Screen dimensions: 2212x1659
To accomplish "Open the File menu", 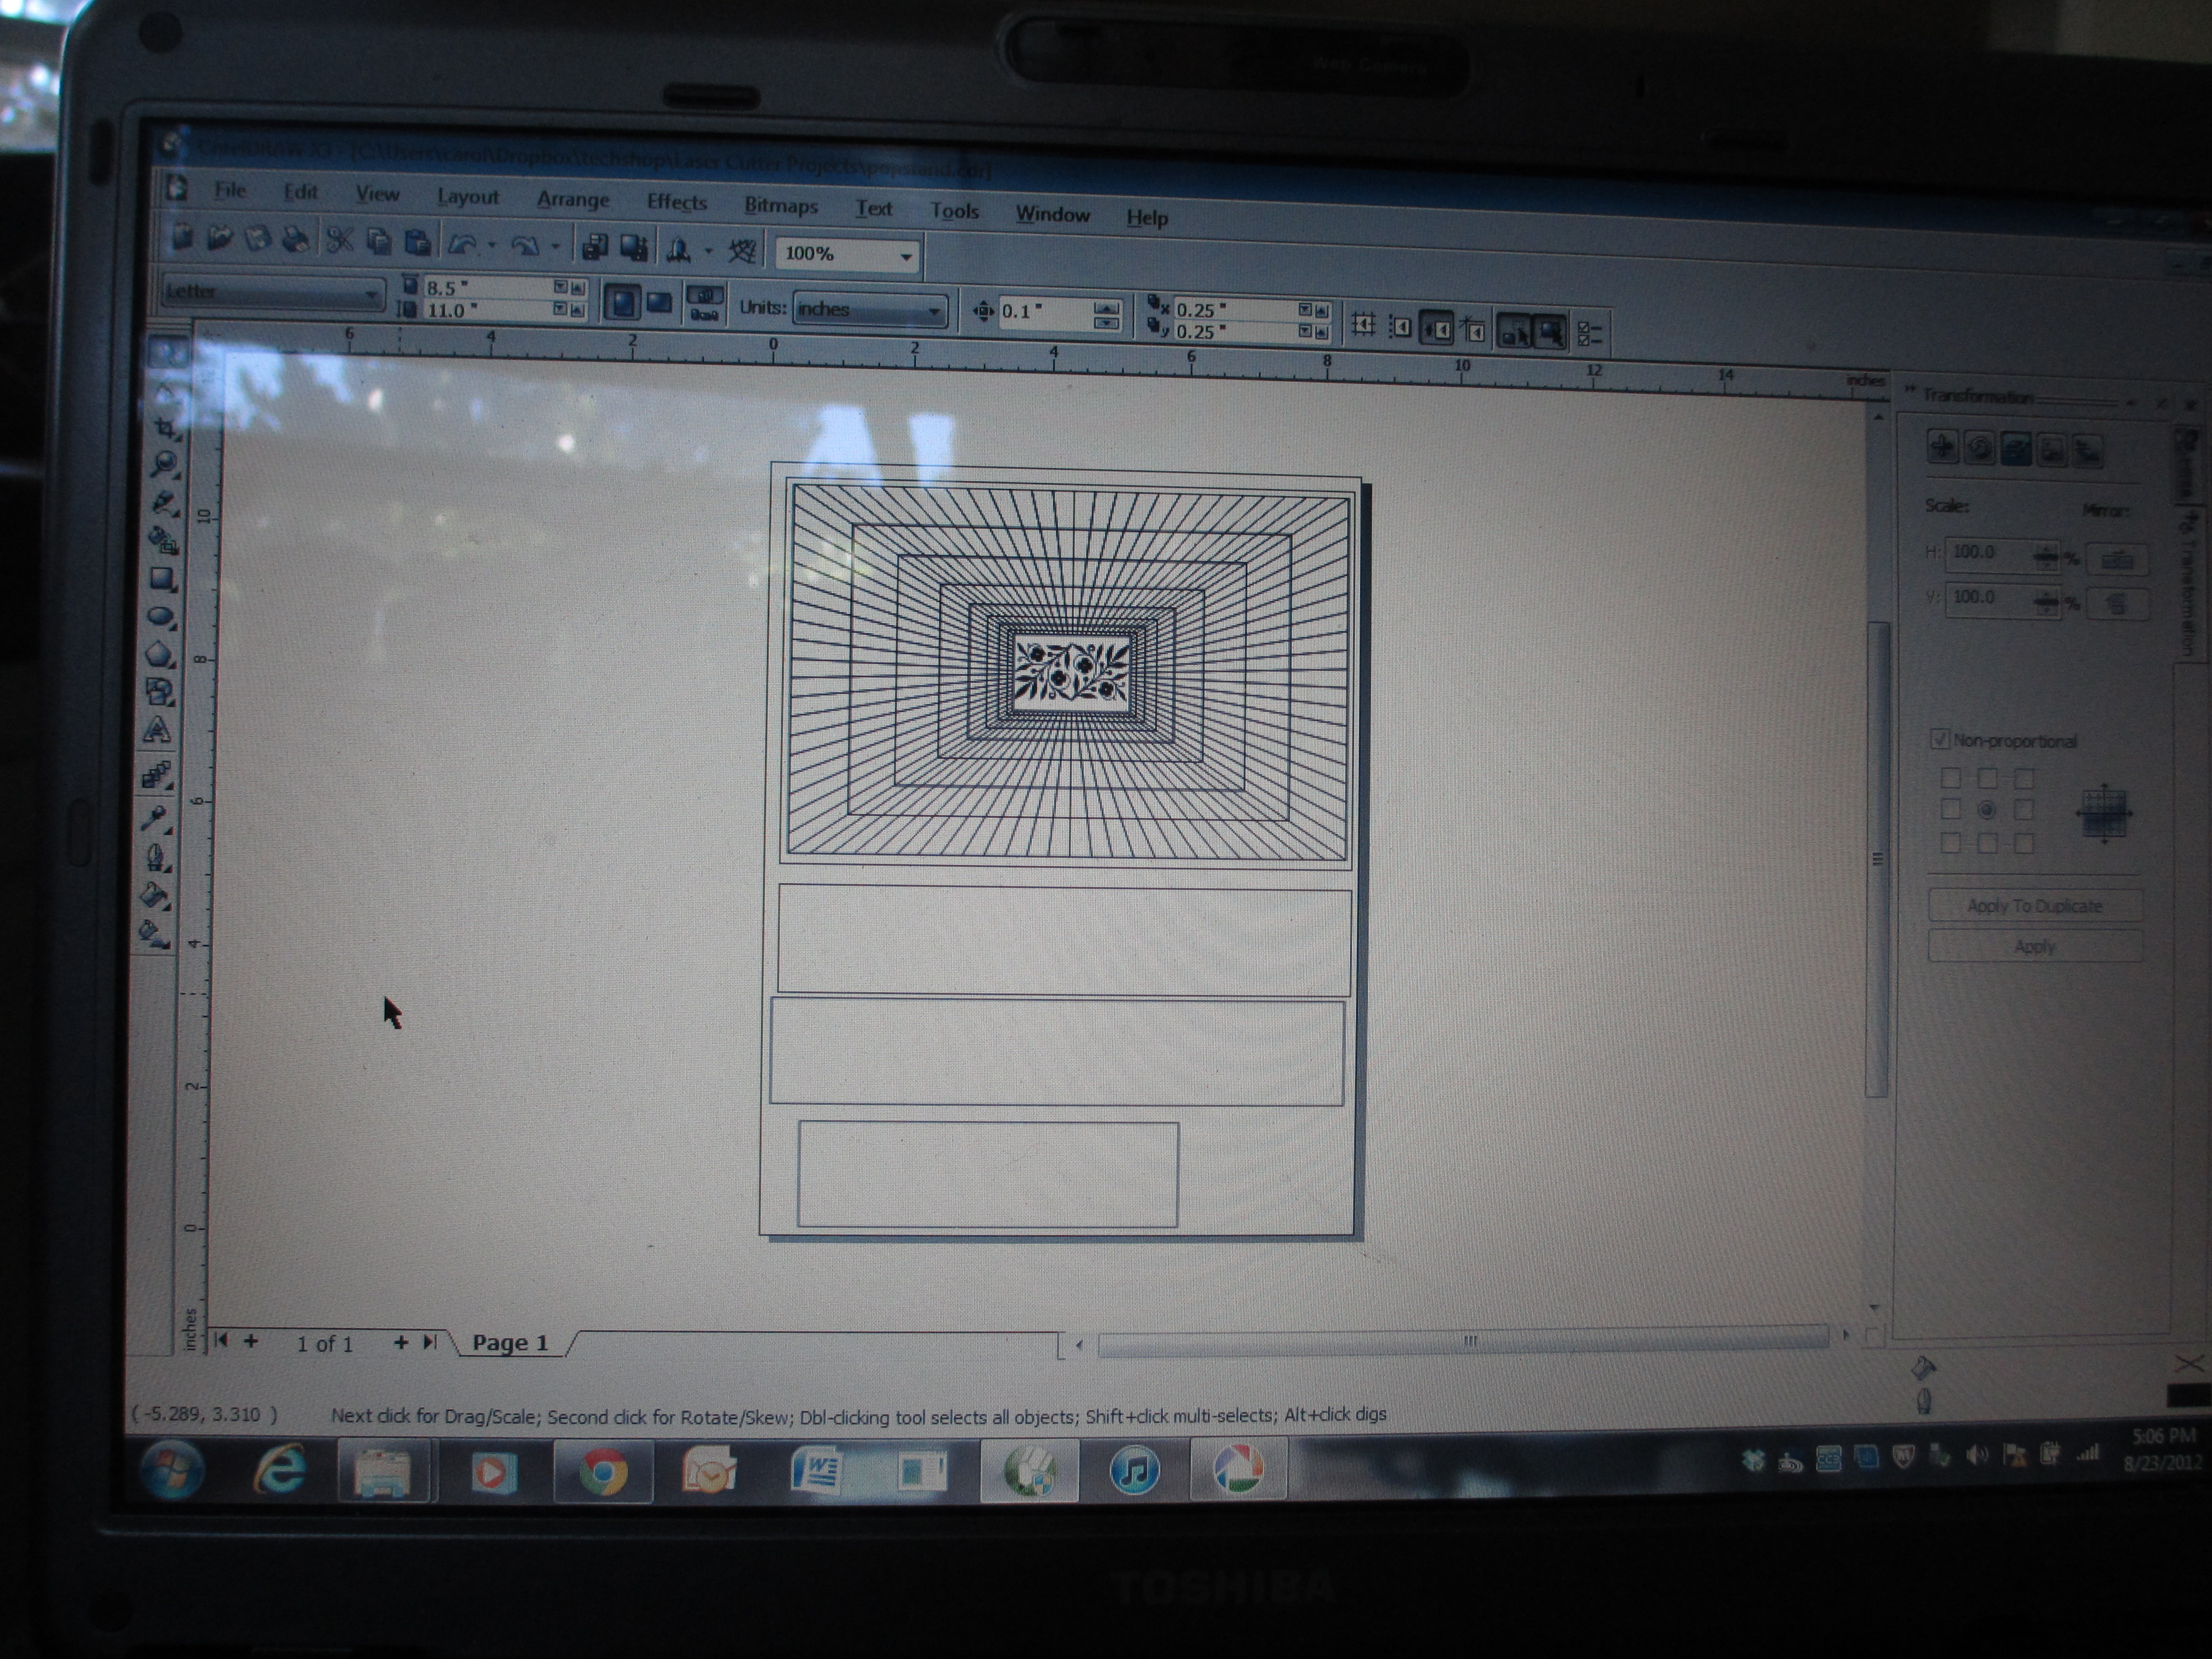I will 230,190.
